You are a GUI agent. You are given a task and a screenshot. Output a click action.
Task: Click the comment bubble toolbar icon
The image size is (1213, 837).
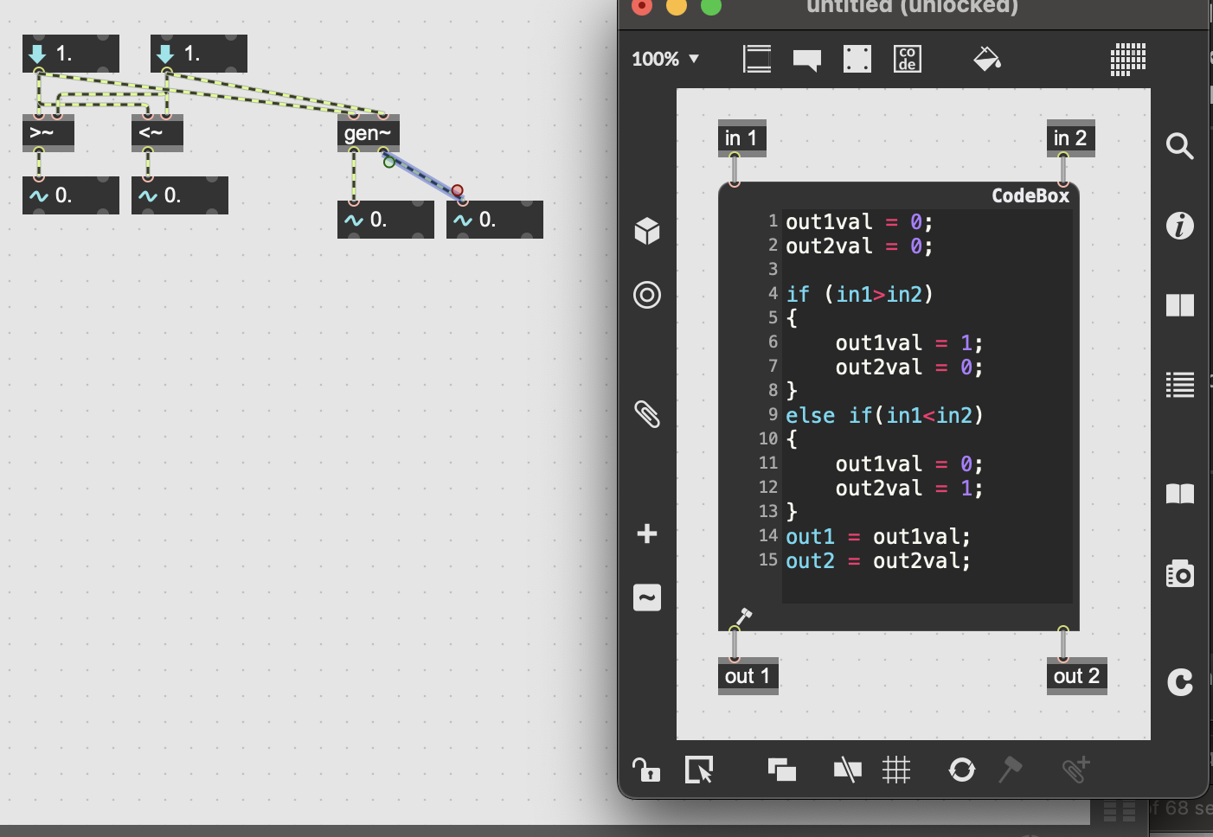coord(806,60)
